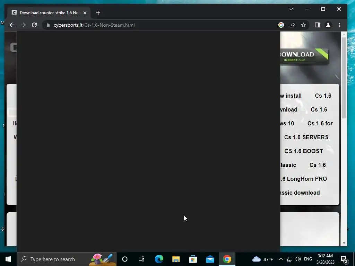The image size is (355, 266).
Task: Open Mail app from taskbar
Action: 210,259
